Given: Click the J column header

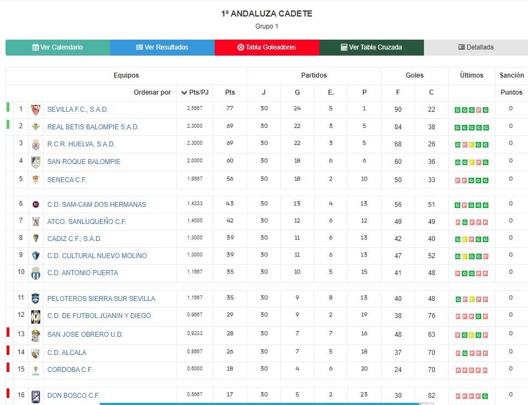Looking at the screenshot, I should [264, 92].
